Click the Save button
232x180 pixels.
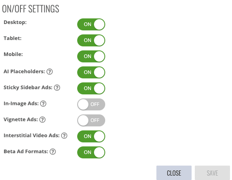pos(212,173)
